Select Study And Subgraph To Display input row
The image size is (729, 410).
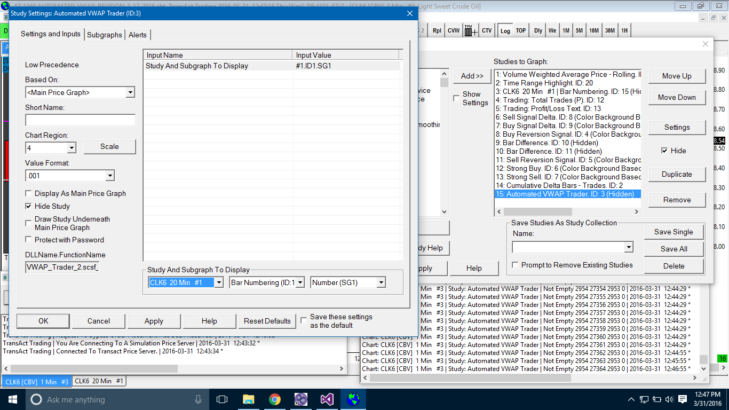(x=272, y=66)
